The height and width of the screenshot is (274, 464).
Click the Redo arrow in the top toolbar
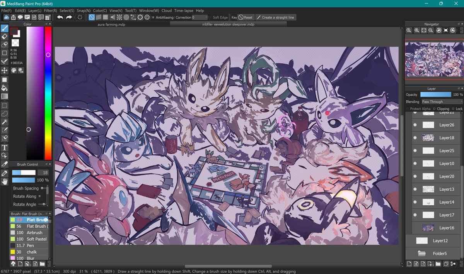(x=69, y=17)
